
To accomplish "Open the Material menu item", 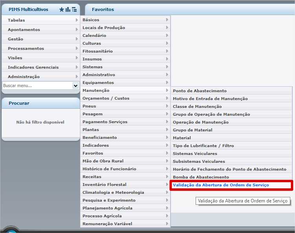I will coord(231,138).
